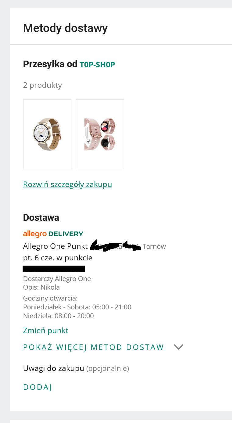The image size is (232, 423).
Task: Click the Godziny otwarcia label
Action: [50, 298]
